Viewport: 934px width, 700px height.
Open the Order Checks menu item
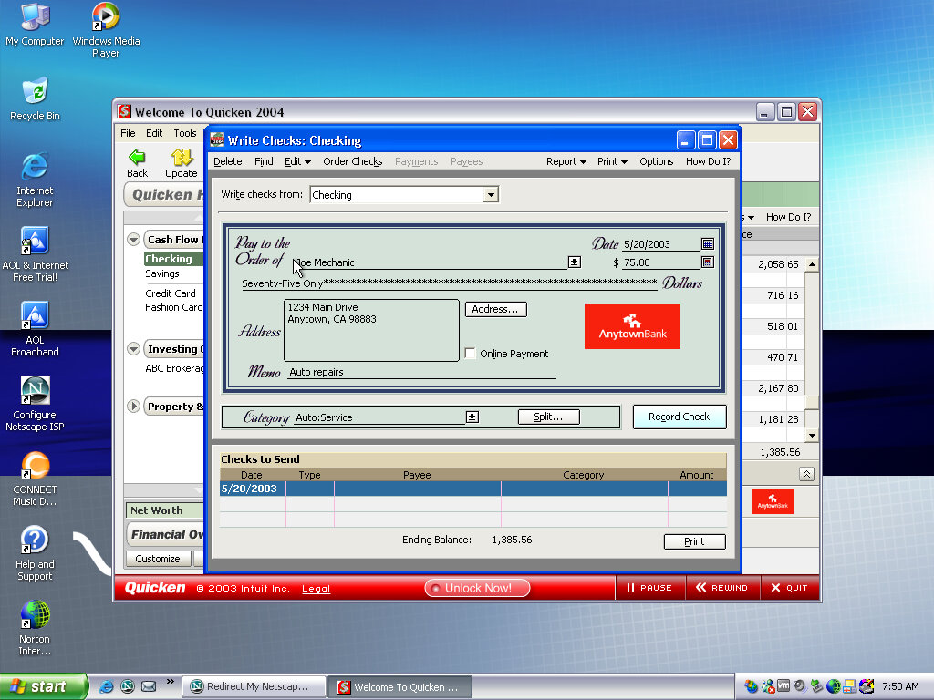[352, 161]
